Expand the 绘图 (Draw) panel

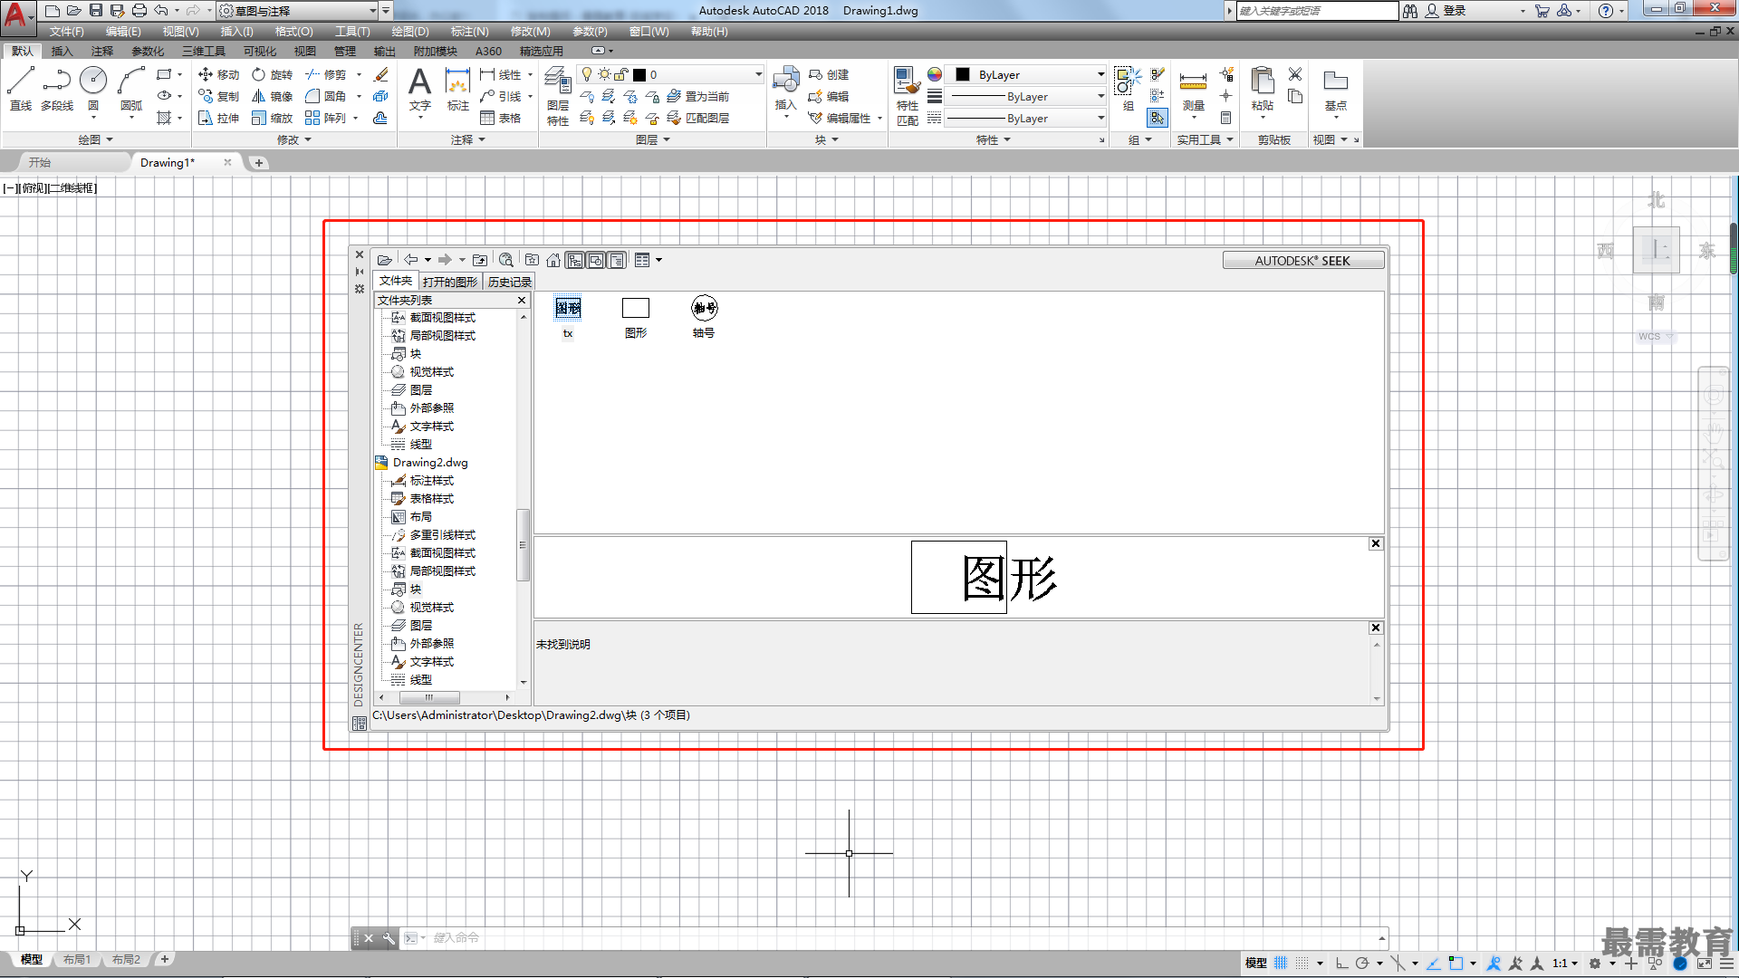[95, 139]
